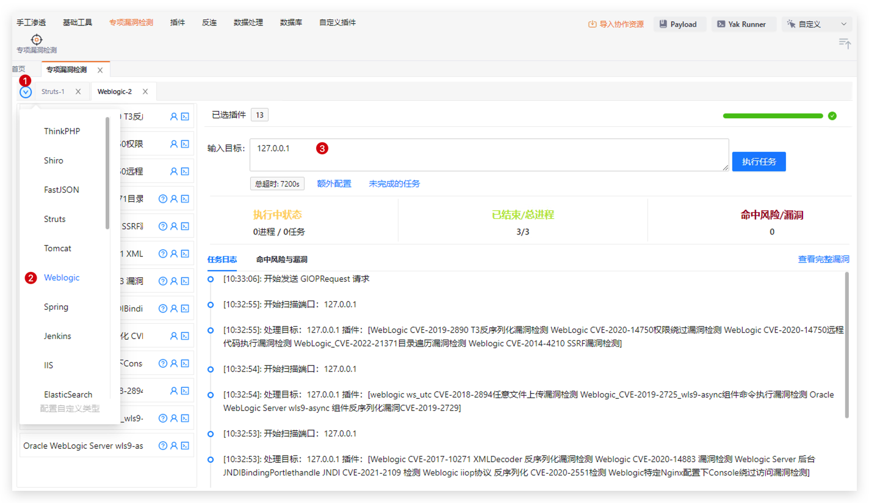
Task: Toggle the plugin type dropdown chevron button
Action: [x=26, y=92]
